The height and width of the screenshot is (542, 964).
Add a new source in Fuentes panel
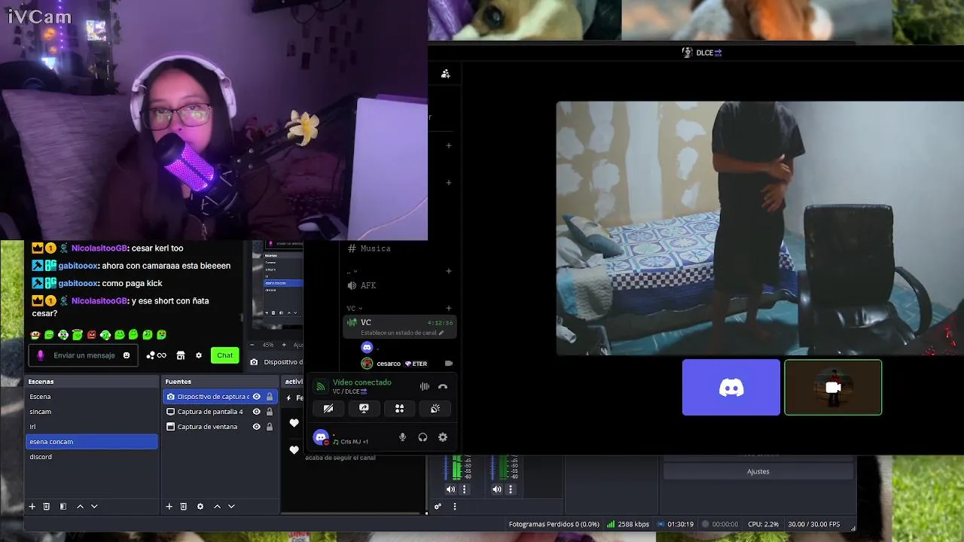tap(169, 507)
